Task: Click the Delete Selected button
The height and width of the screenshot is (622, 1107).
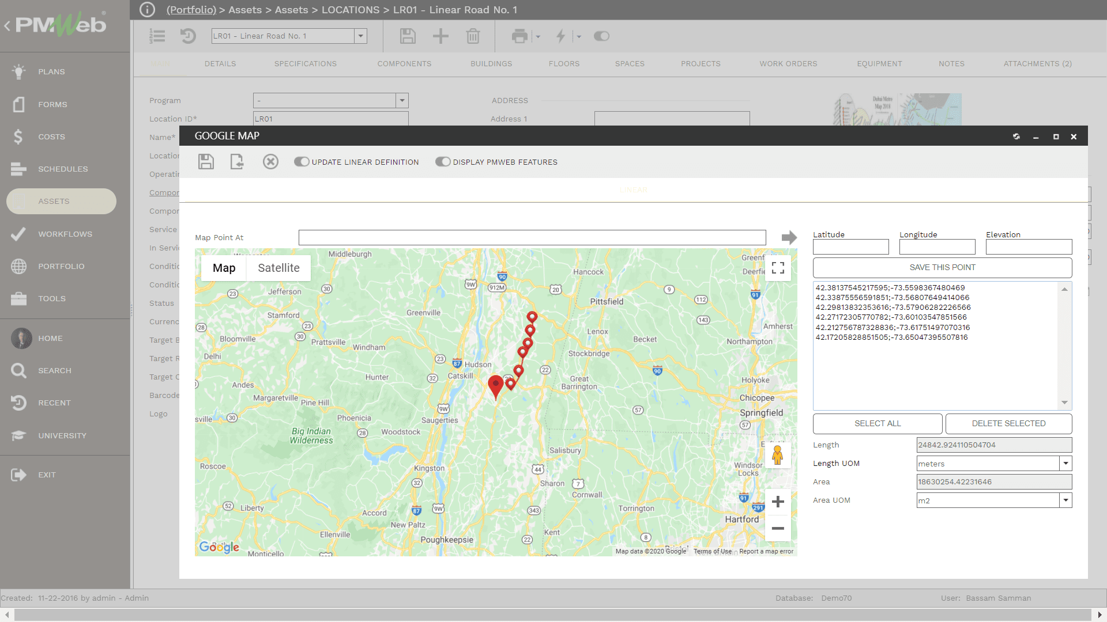Action: [x=1008, y=423]
